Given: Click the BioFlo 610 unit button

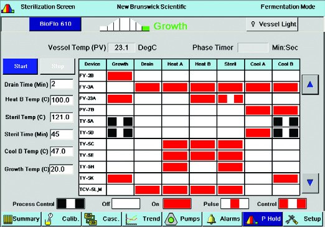Looking at the screenshot, I should [x=55, y=24].
